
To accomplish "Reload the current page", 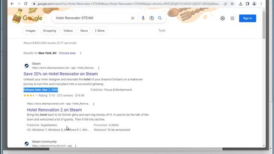I will 26,4.
